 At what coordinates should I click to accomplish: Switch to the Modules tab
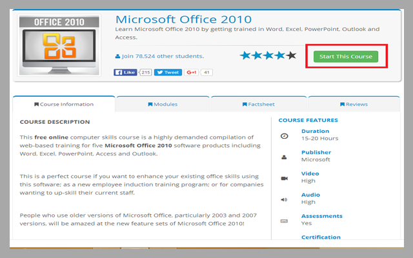point(163,104)
